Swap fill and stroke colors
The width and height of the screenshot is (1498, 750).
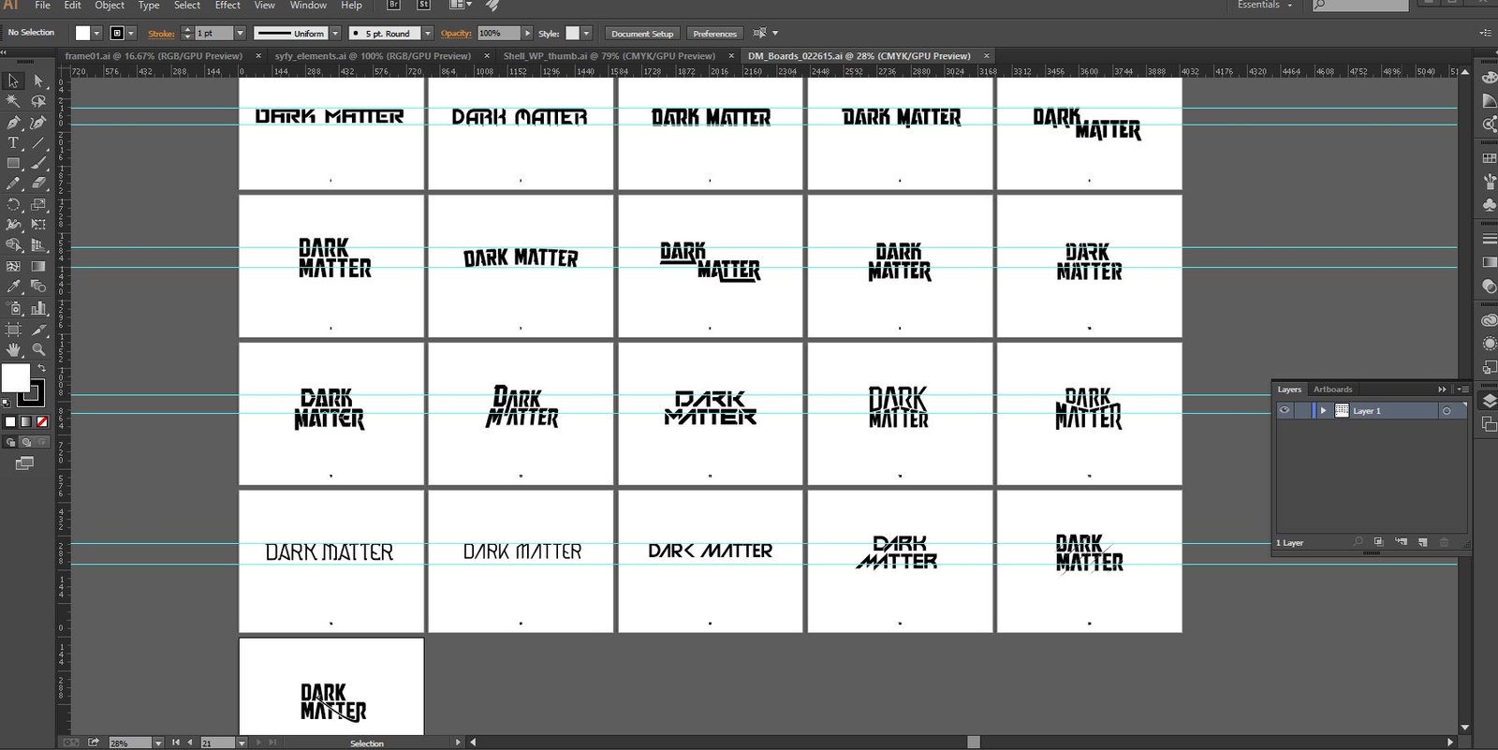click(x=41, y=368)
